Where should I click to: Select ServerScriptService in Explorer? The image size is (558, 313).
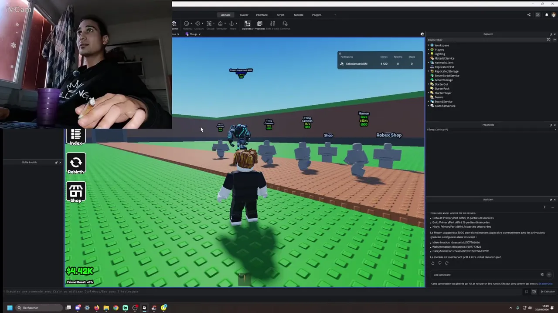(446, 76)
